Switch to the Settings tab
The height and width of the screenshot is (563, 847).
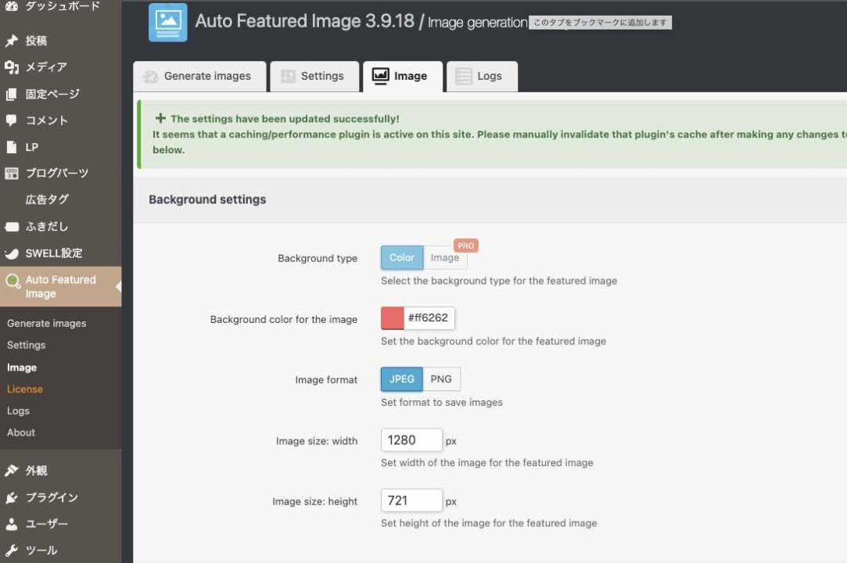(x=314, y=76)
